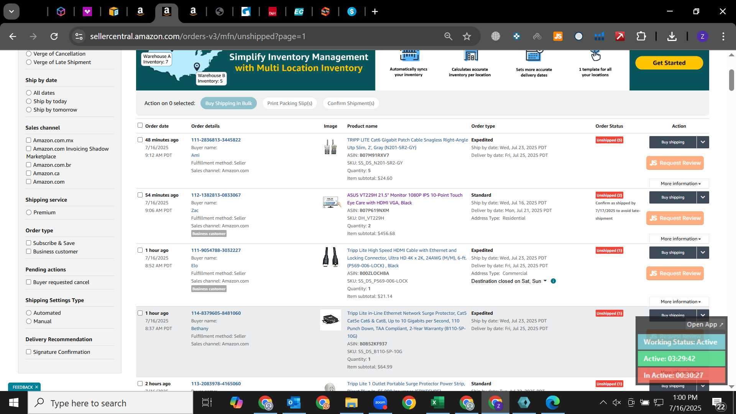Click the browser back arrow

click(x=13, y=36)
